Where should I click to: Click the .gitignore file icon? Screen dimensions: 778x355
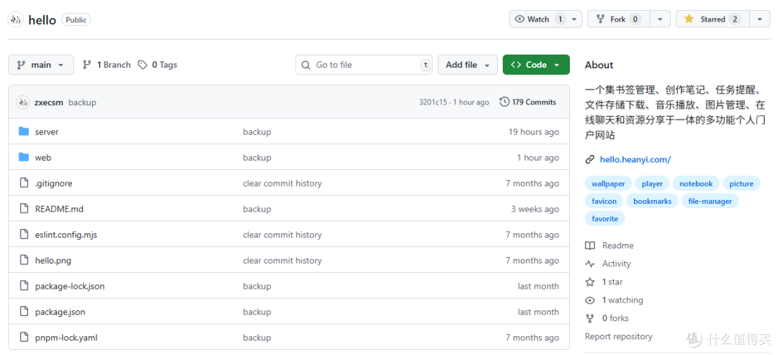pos(24,183)
